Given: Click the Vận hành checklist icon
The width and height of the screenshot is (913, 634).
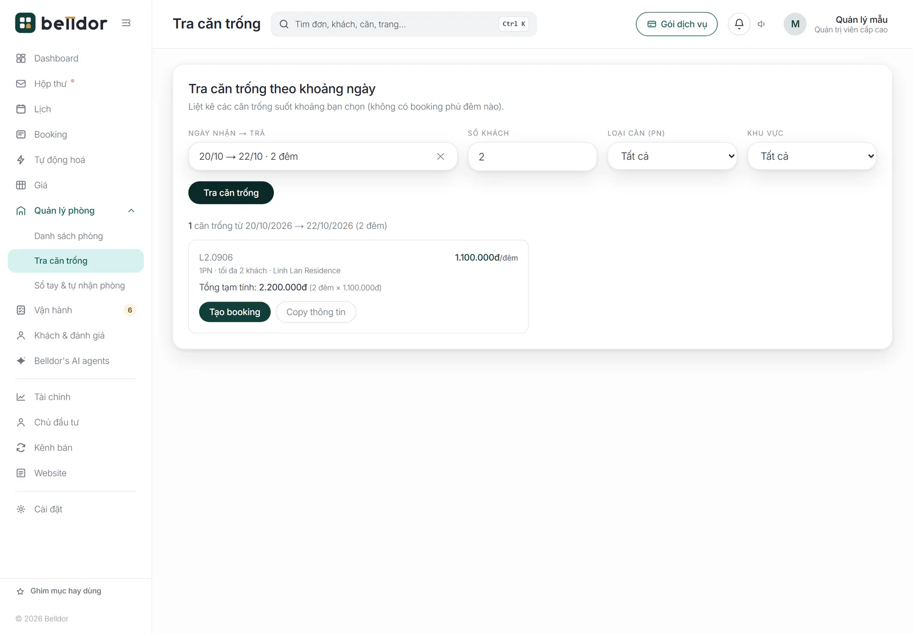Looking at the screenshot, I should (x=21, y=310).
